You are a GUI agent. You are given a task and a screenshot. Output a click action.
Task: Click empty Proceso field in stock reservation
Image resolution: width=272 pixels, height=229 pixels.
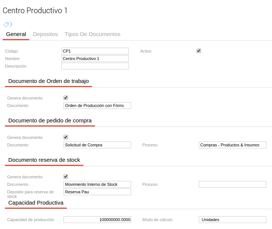click(232, 184)
